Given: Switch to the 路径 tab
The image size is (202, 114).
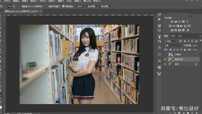Looking at the screenshot, I should (x=180, y=36).
